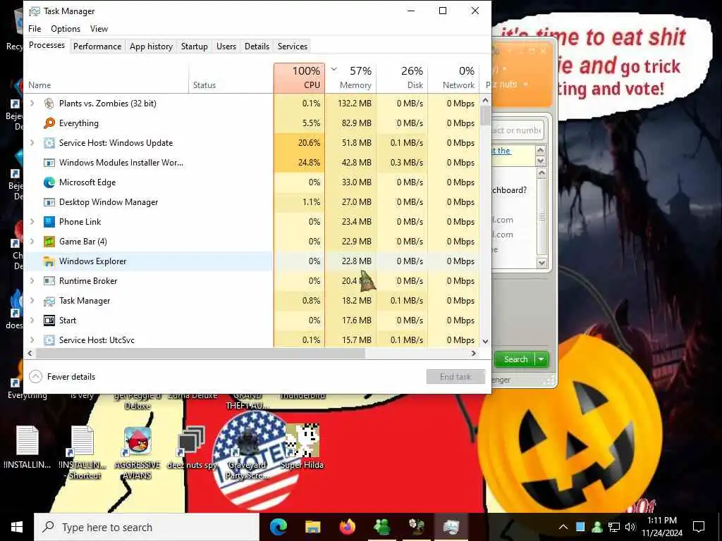Click the messenger contact or number field
Image resolution: width=722 pixels, height=541 pixels.
[x=518, y=130]
